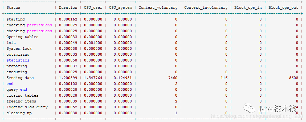Click Block_ops_out value 8608
The image size is (306, 122).
point(294,78)
